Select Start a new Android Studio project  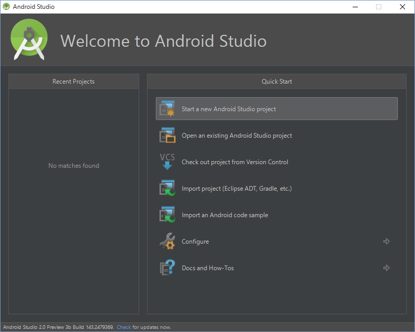tap(276, 109)
